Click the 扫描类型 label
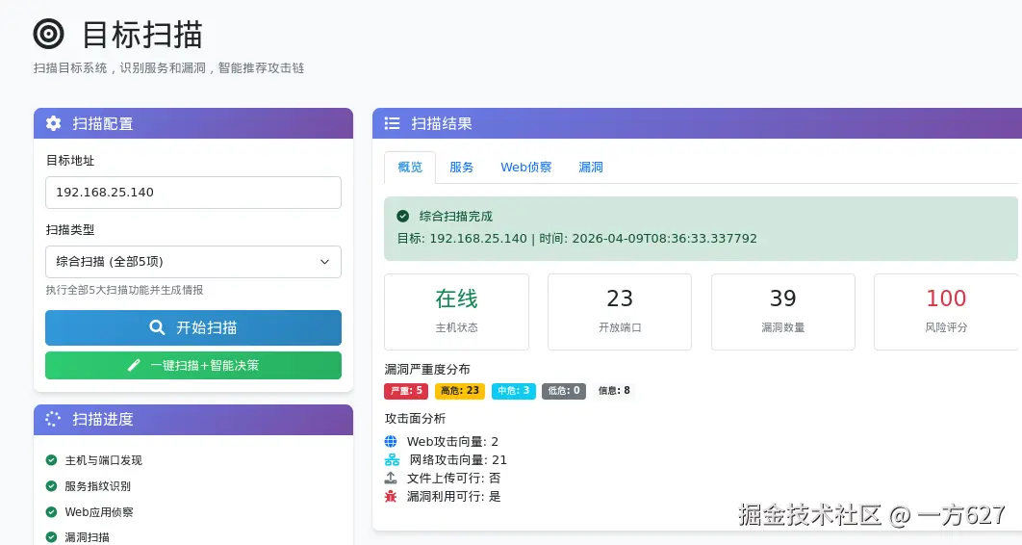Screen dimensions: 1022x545 [69, 229]
